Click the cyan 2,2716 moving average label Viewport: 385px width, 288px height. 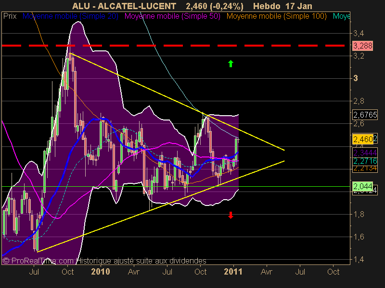click(x=365, y=161)
